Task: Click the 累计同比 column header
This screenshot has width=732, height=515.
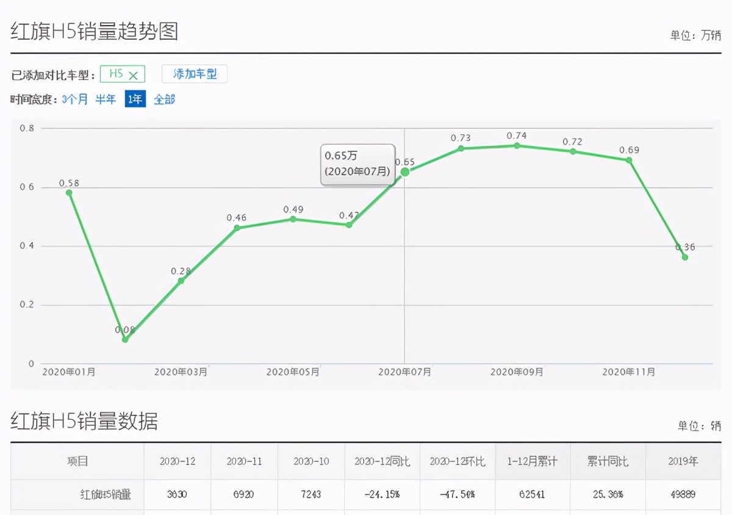Action: tap(608, 461)
